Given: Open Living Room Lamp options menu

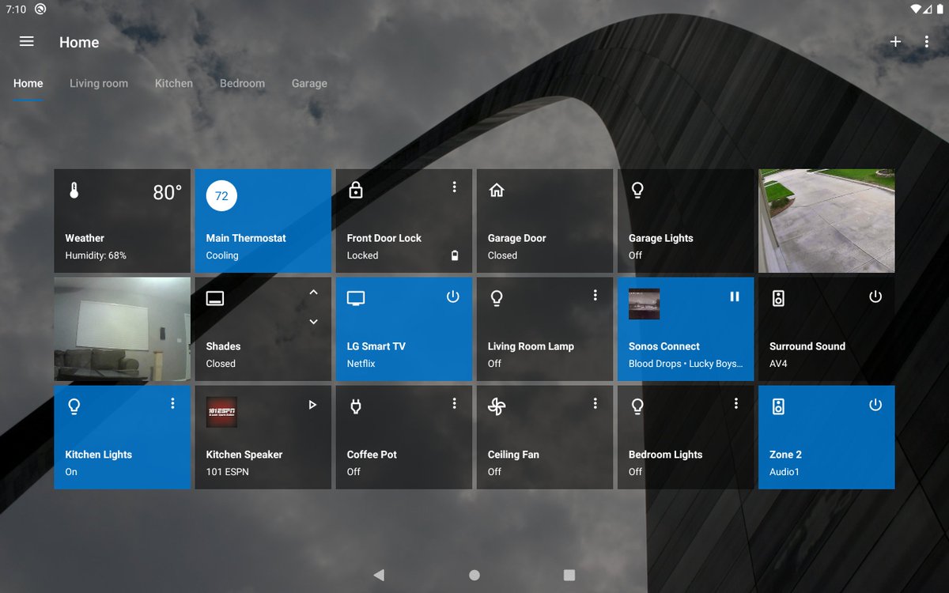Looking at the screenshot, I should [595, 295].
